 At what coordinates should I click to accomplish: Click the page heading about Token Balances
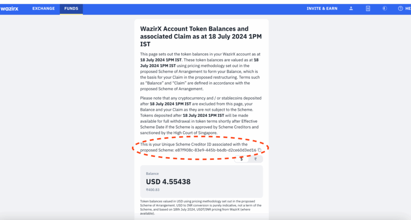click(201, 36)
